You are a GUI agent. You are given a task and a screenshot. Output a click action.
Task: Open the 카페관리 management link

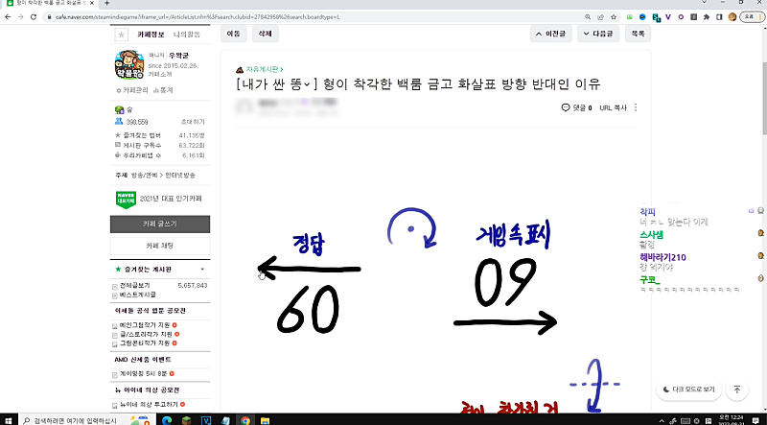pos(132,90)
